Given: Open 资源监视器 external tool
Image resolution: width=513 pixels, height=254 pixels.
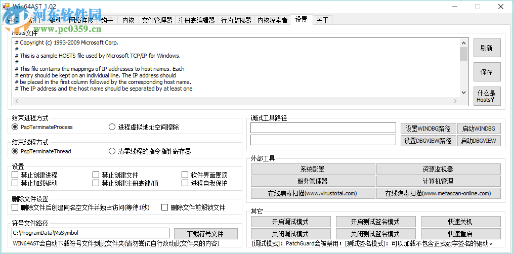Looking at the screenshot, I should click(439, 169).
